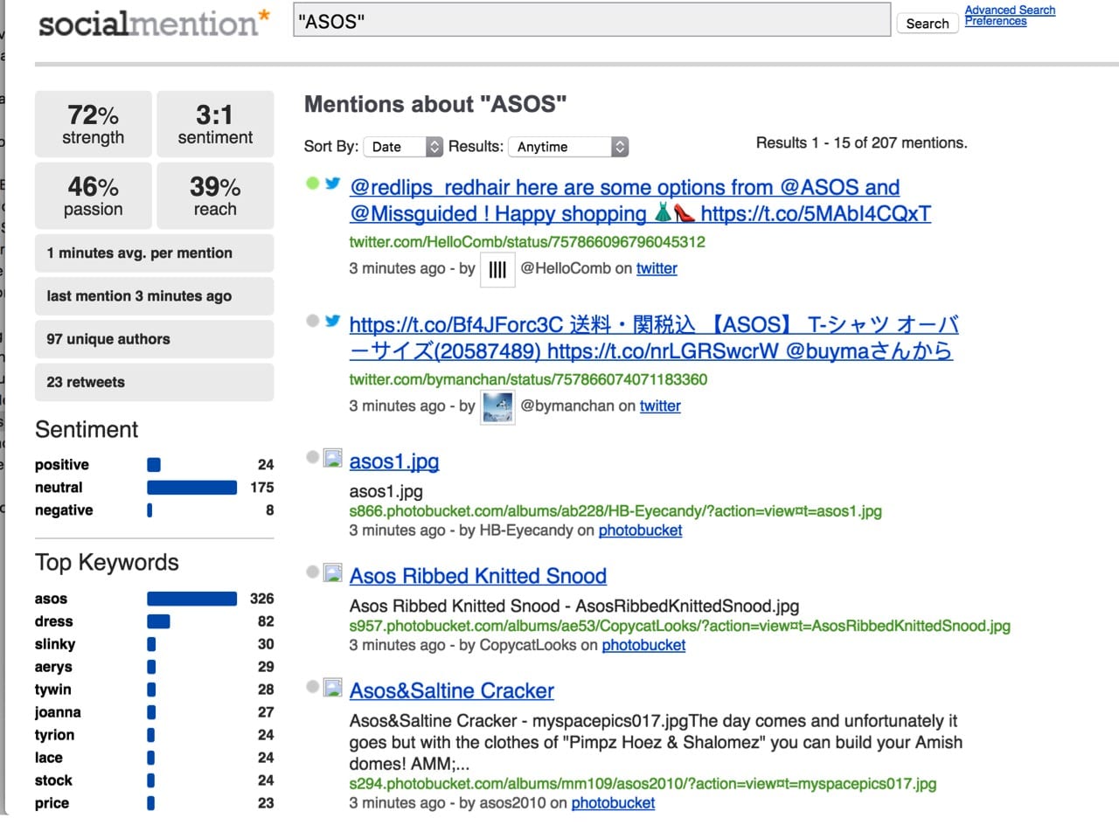Select the tywin top keyword
Screen dimensions: 1119x839
[x=53, y=690]
